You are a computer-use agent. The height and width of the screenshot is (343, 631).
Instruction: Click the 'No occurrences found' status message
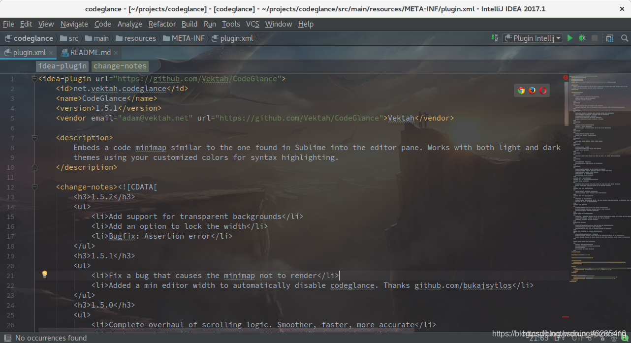[51, 338]
